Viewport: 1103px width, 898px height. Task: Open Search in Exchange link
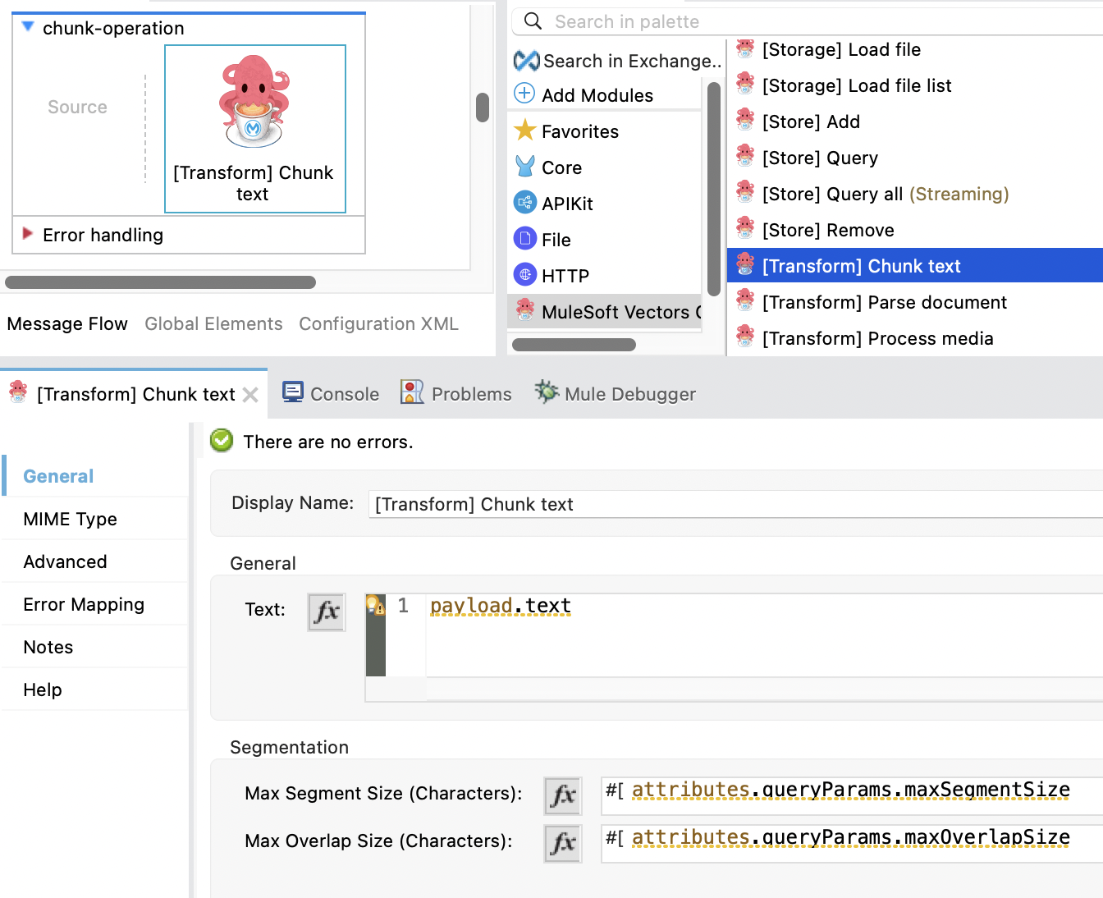[632, 61]
